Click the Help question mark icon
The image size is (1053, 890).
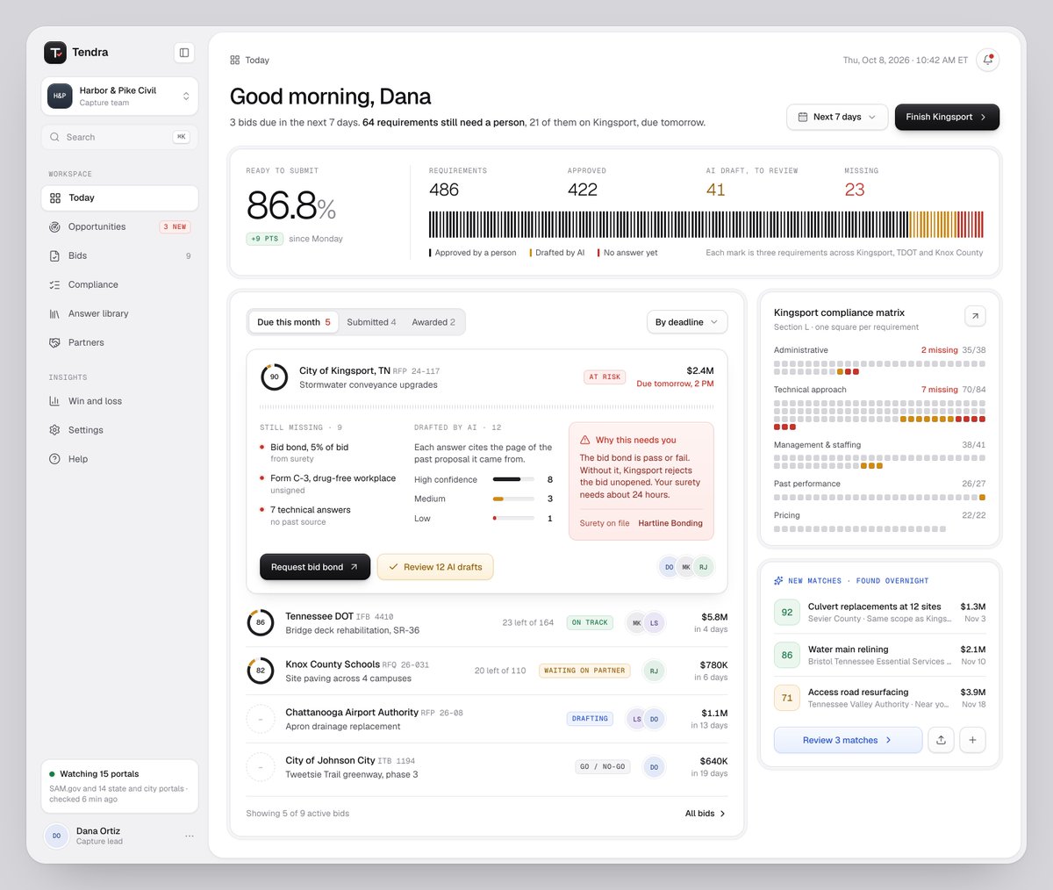55,459
